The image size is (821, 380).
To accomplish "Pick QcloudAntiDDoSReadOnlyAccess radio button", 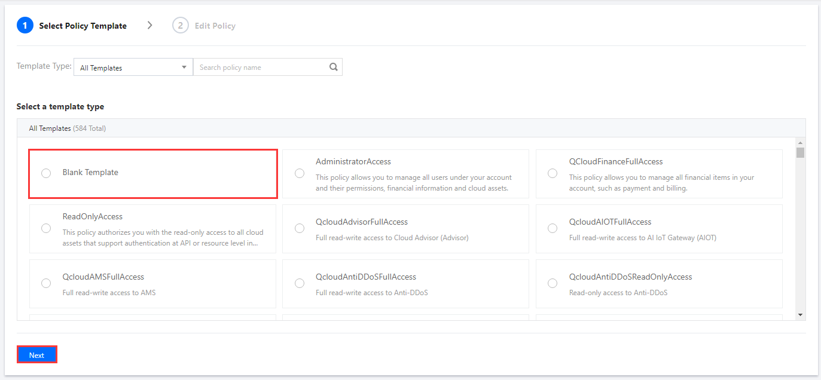I will pos(553,283).
